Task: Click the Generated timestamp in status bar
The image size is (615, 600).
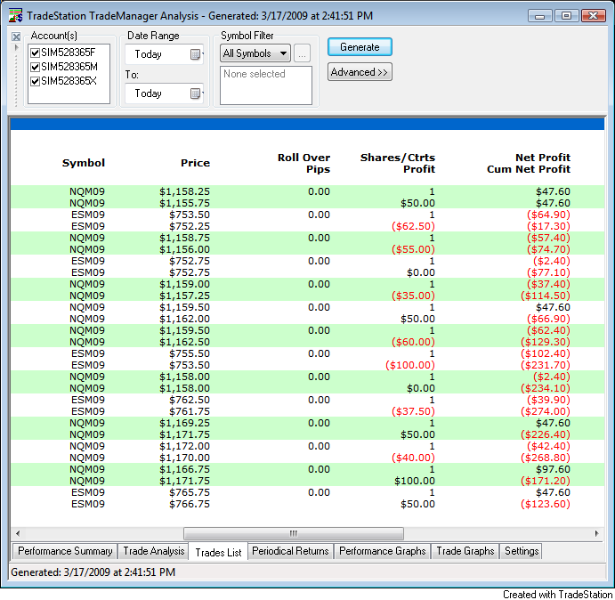Action: tap(93, 572)
